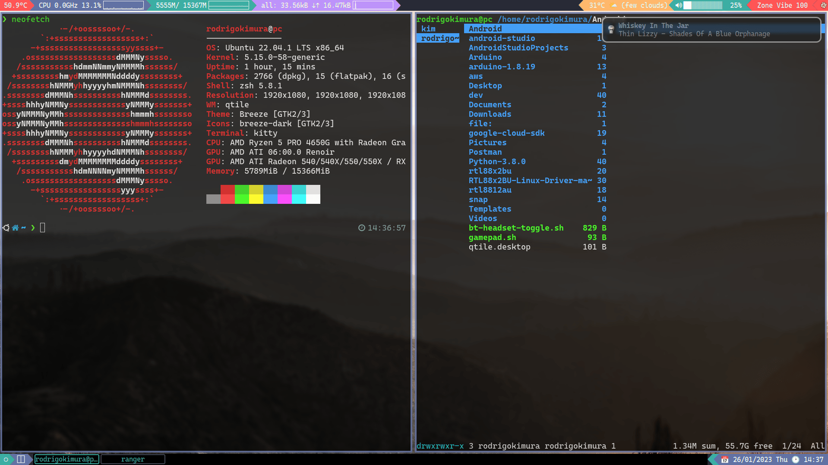Select the rodrigokimura@p... task in the bottom bar

pyautogui.click(x=66, y=459)
